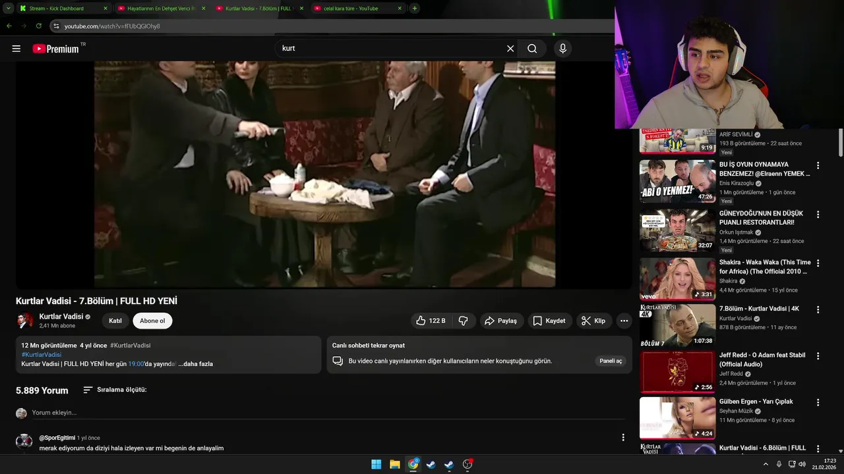Open a new browser tab with plus
The height and width of the screenshot is (474, 844).
[x=414, y=9]
